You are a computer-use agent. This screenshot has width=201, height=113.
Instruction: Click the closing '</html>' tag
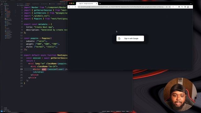pos(32,78)
